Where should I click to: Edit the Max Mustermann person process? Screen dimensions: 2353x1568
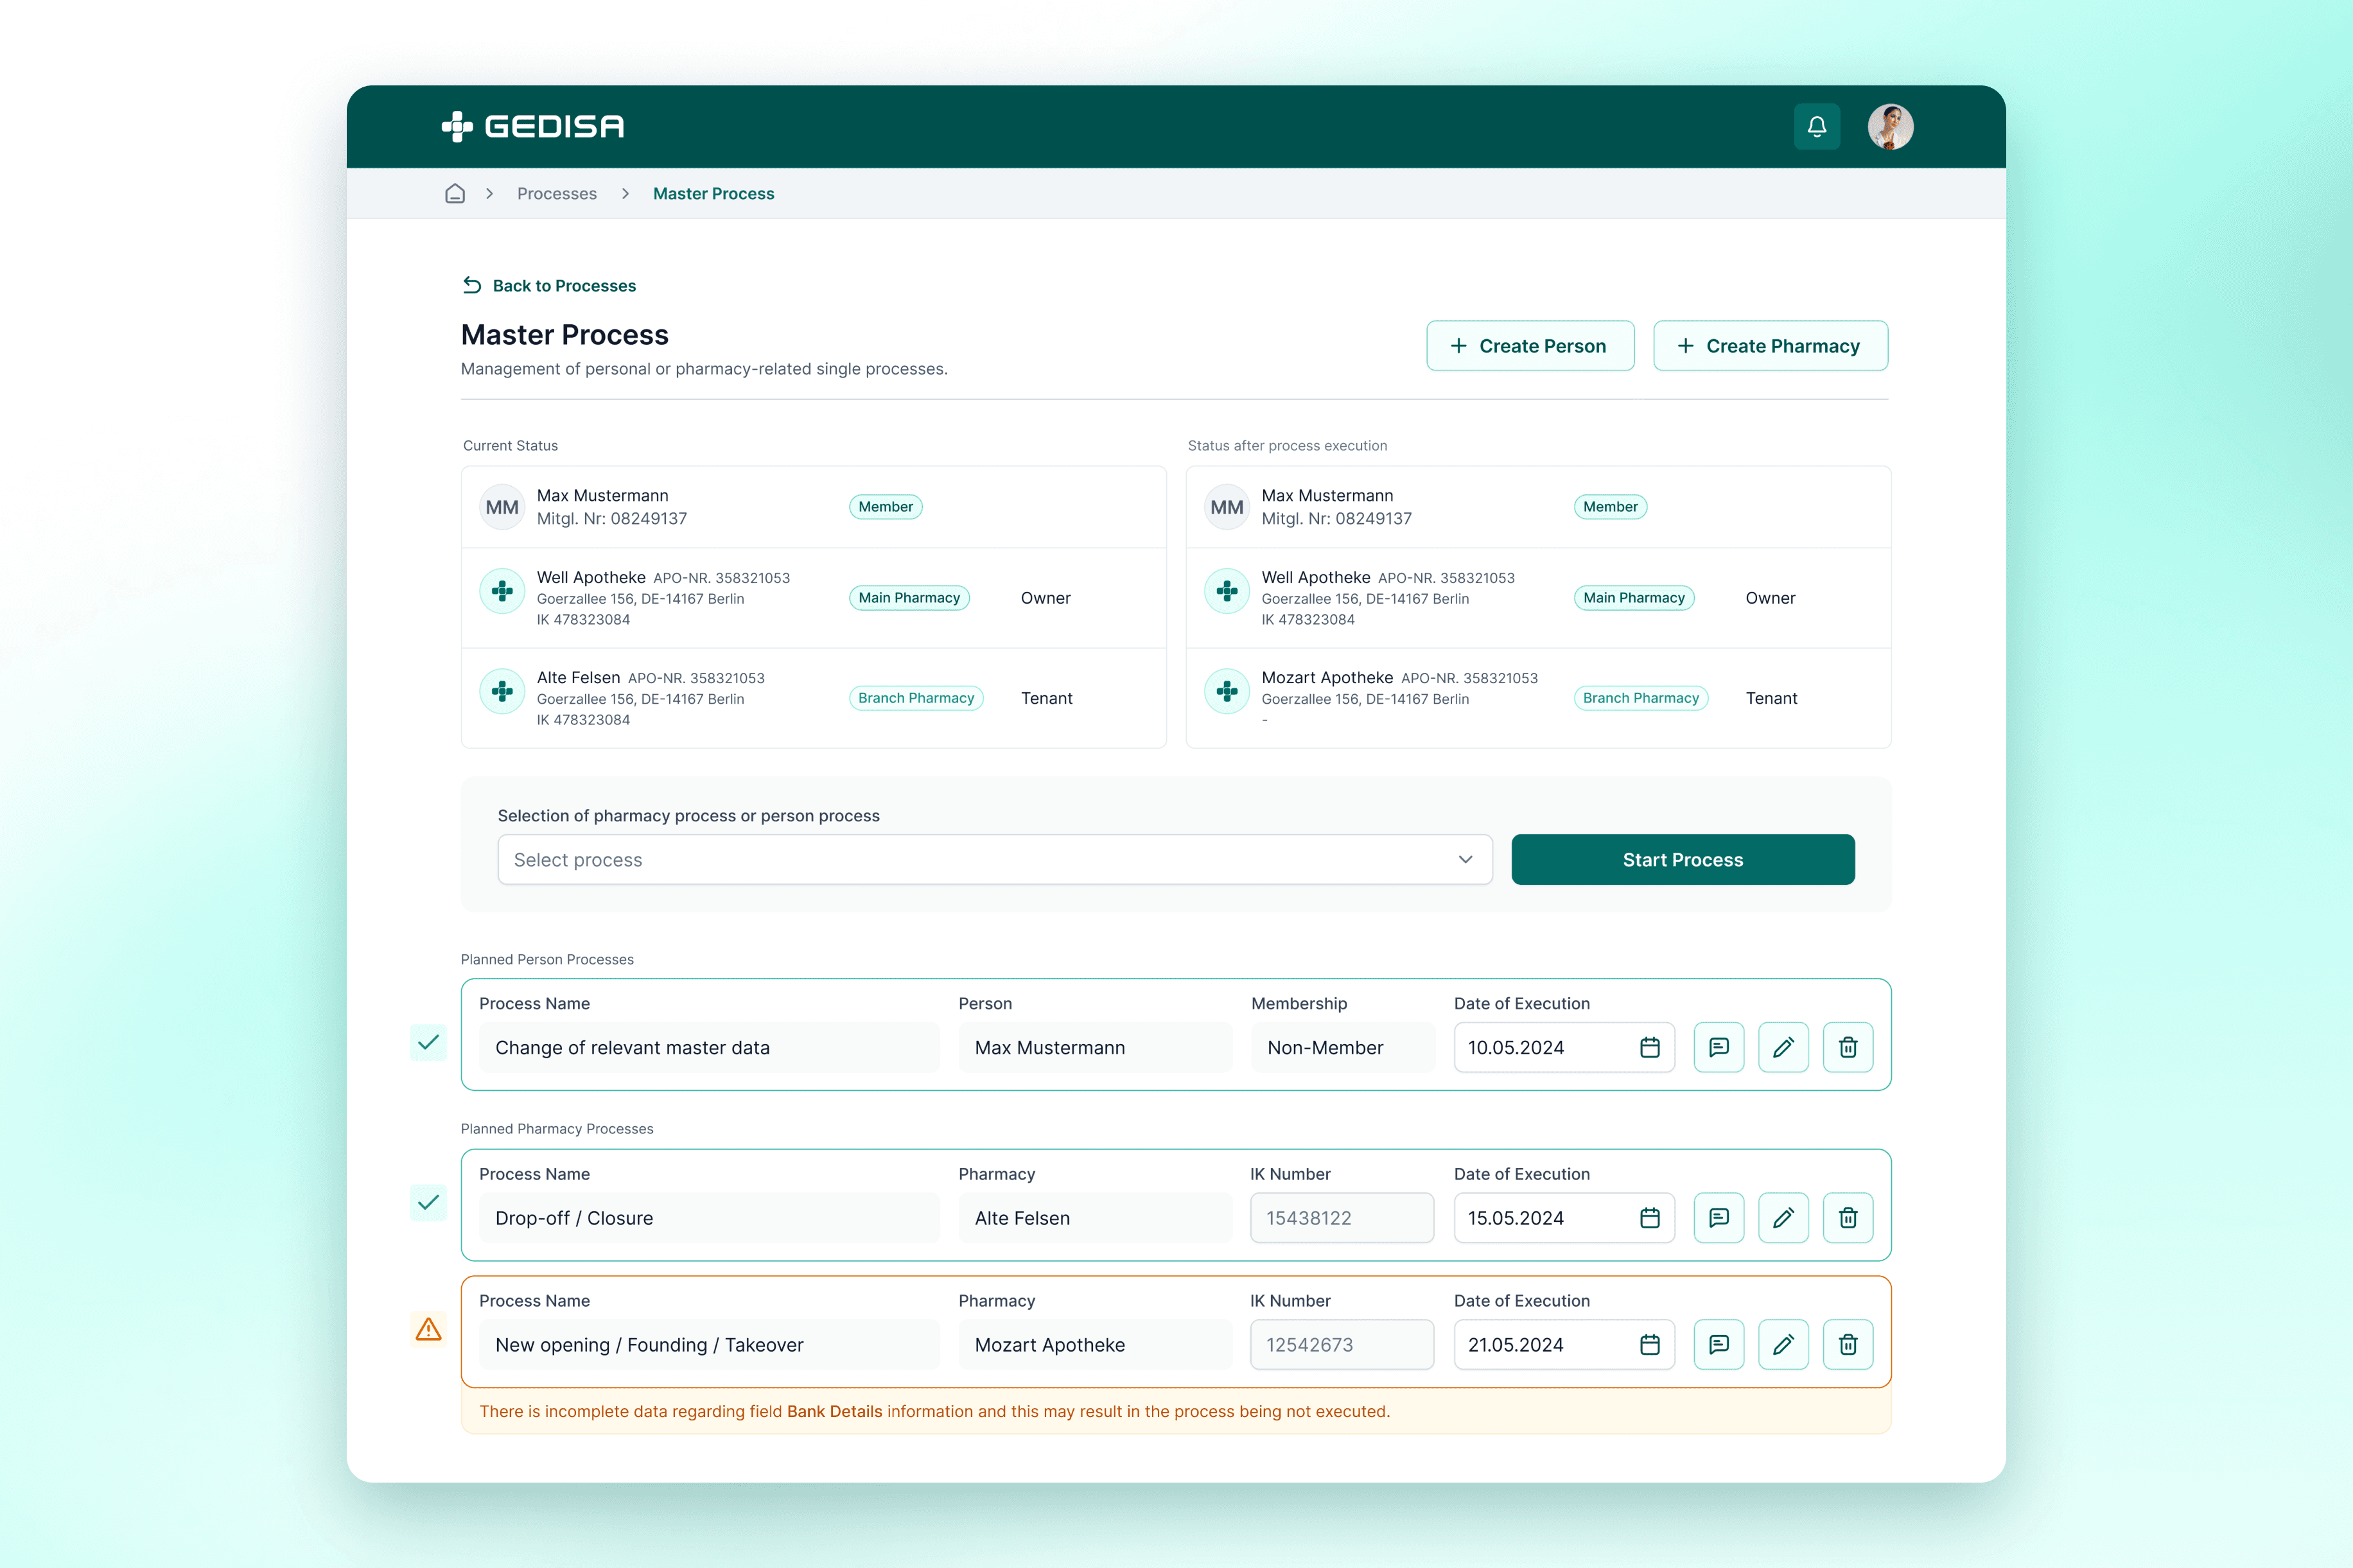[1783, 1047]
